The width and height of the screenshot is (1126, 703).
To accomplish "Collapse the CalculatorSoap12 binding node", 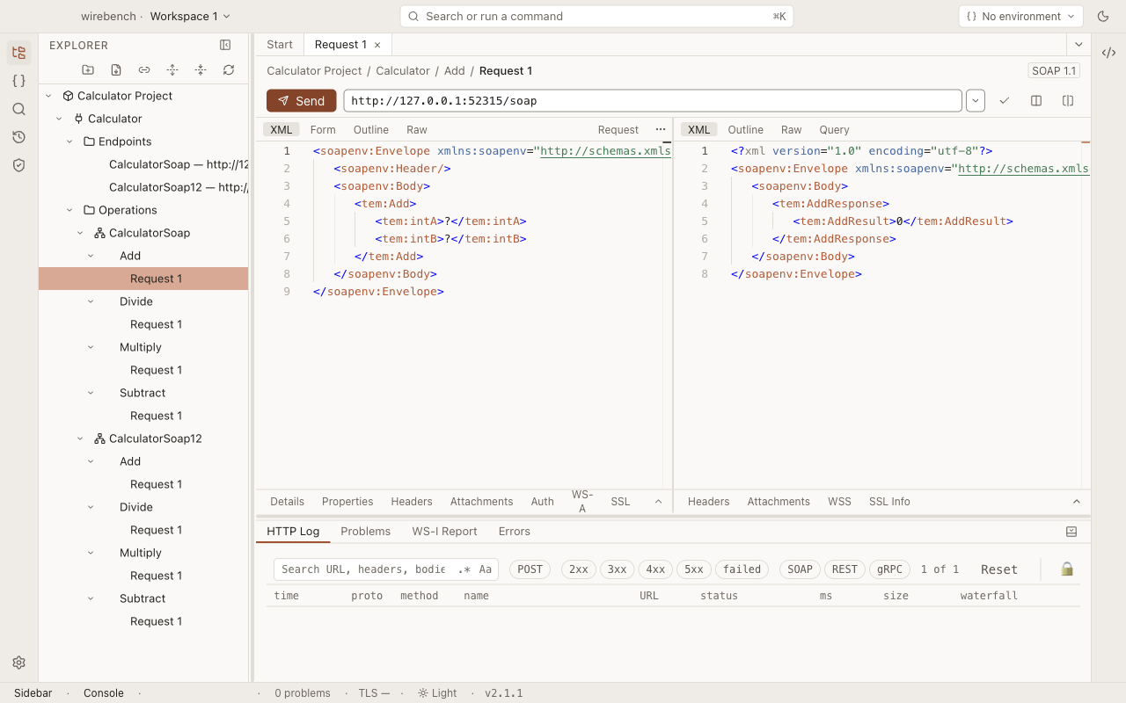I will point(80,438).
